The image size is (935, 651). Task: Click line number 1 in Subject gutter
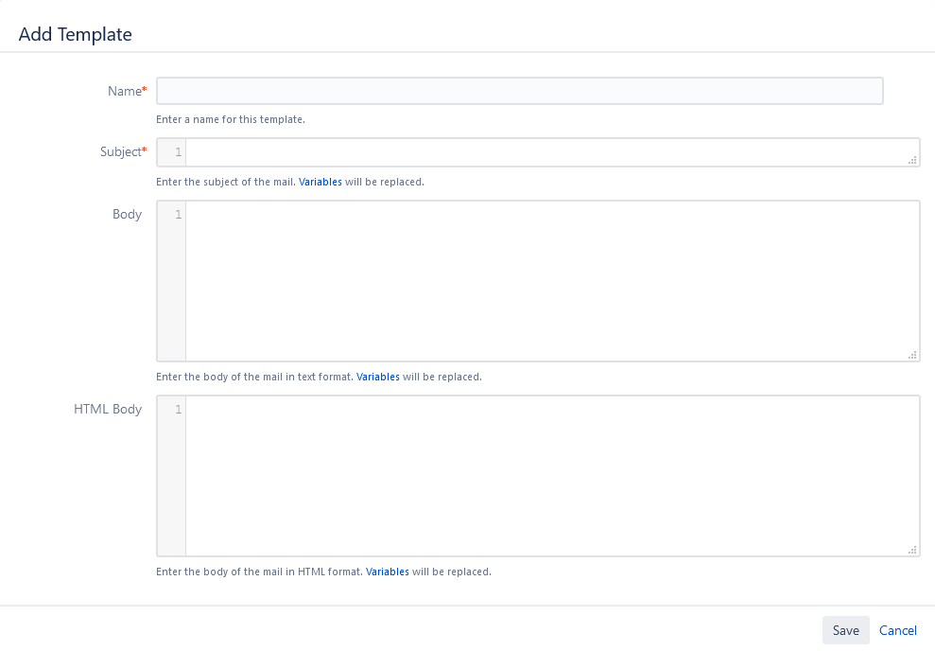coord(178,152)
